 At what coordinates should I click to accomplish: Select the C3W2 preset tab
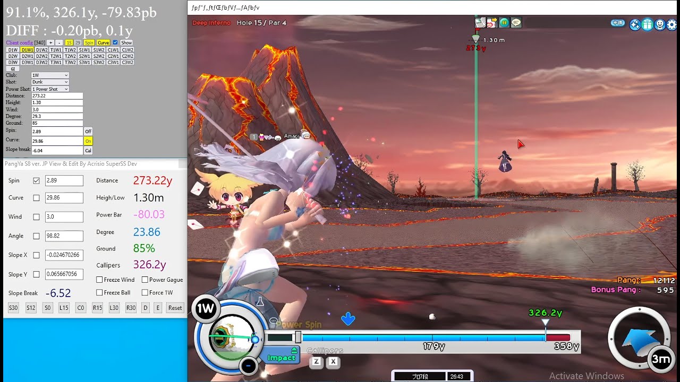[127, 63]
